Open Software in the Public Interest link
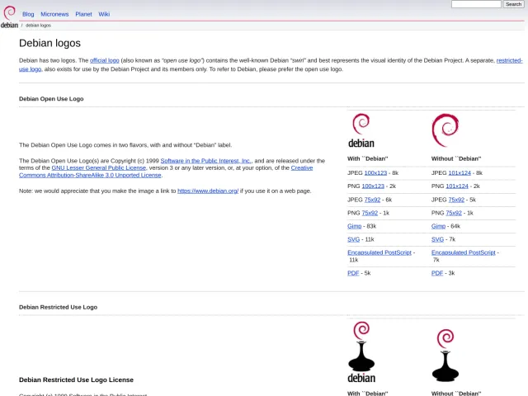Image resolution: width=528 pixels, height=396 pixels. pyautogui.click(x=205, y=161)
